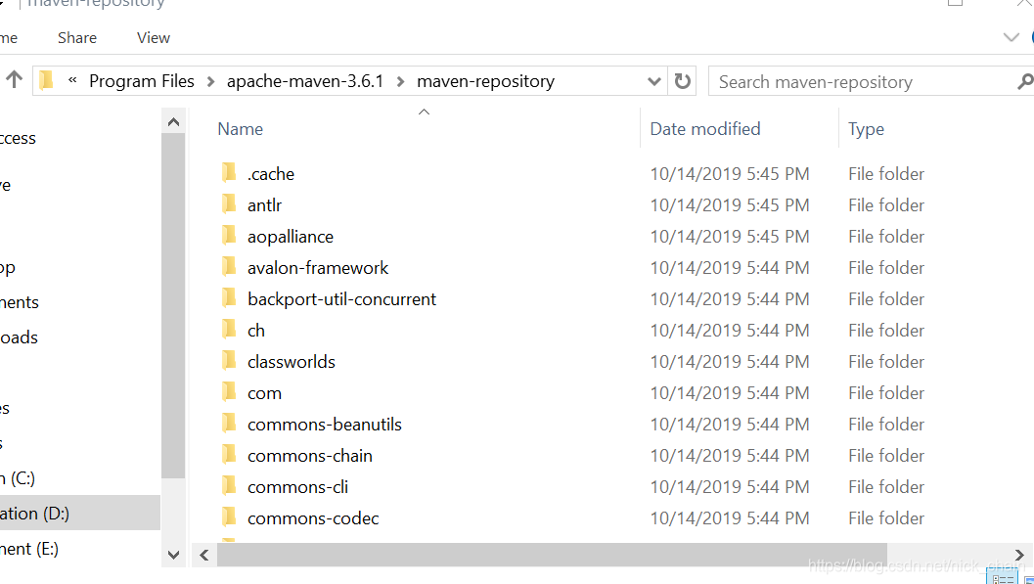Viewport: 1034px width, 584px height.
Task: Select the .cache folder icon
Action: pos(229,173)
